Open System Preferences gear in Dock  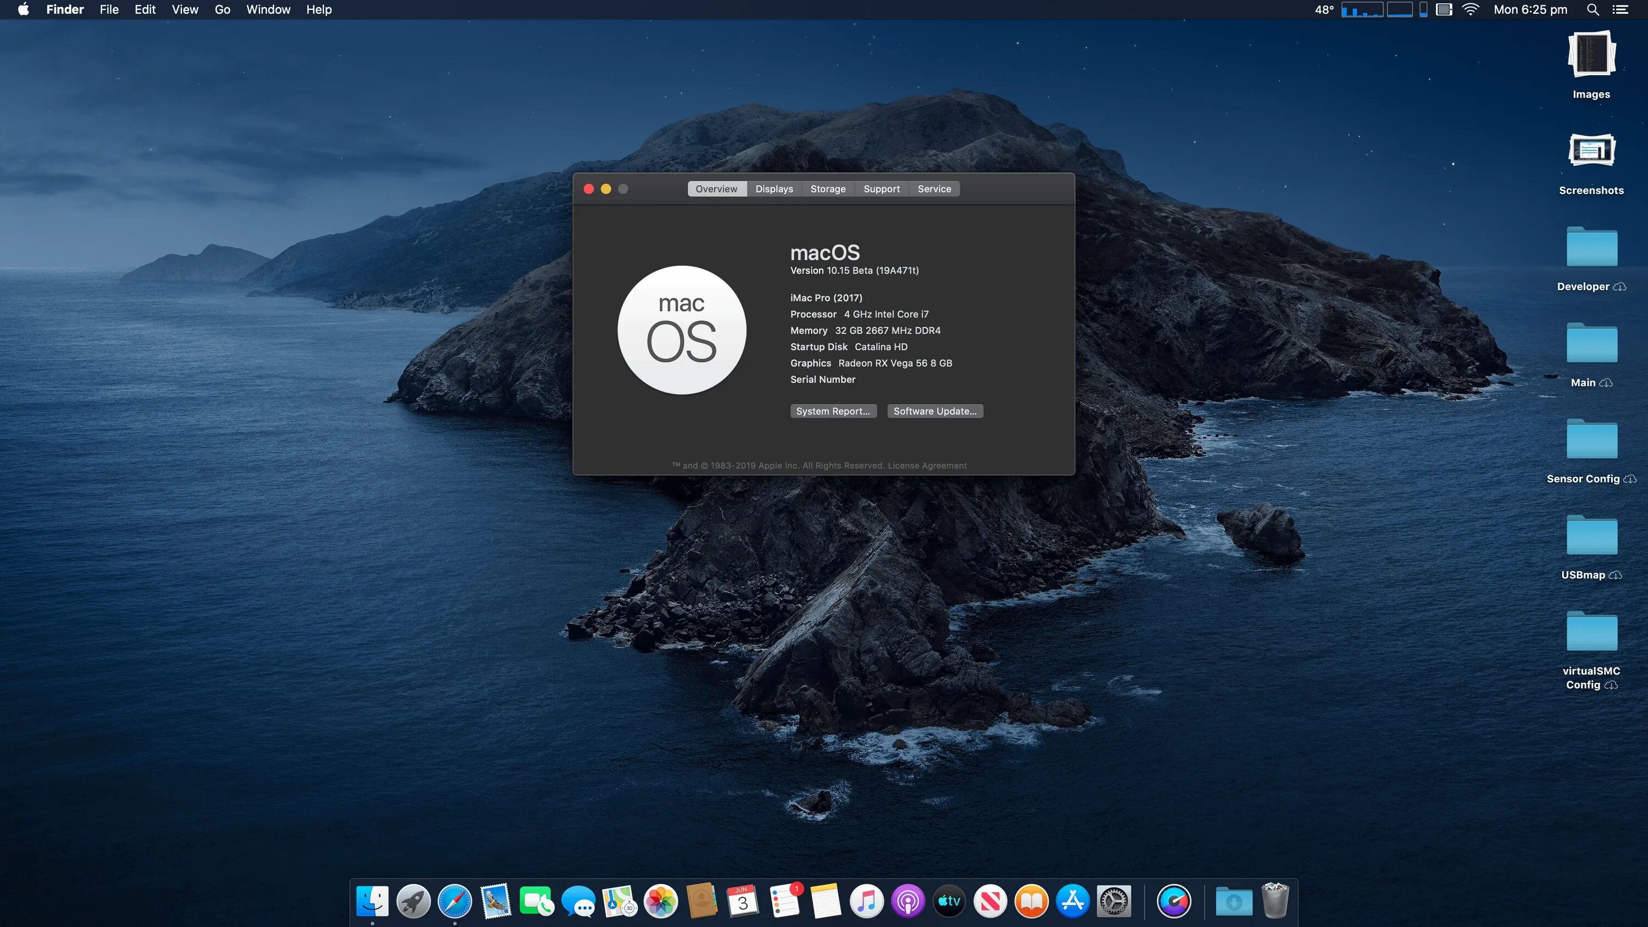pos(1114,901)
